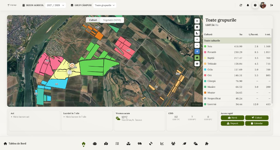Open the puzzle piece plugins nav icon

coord(207,143)
